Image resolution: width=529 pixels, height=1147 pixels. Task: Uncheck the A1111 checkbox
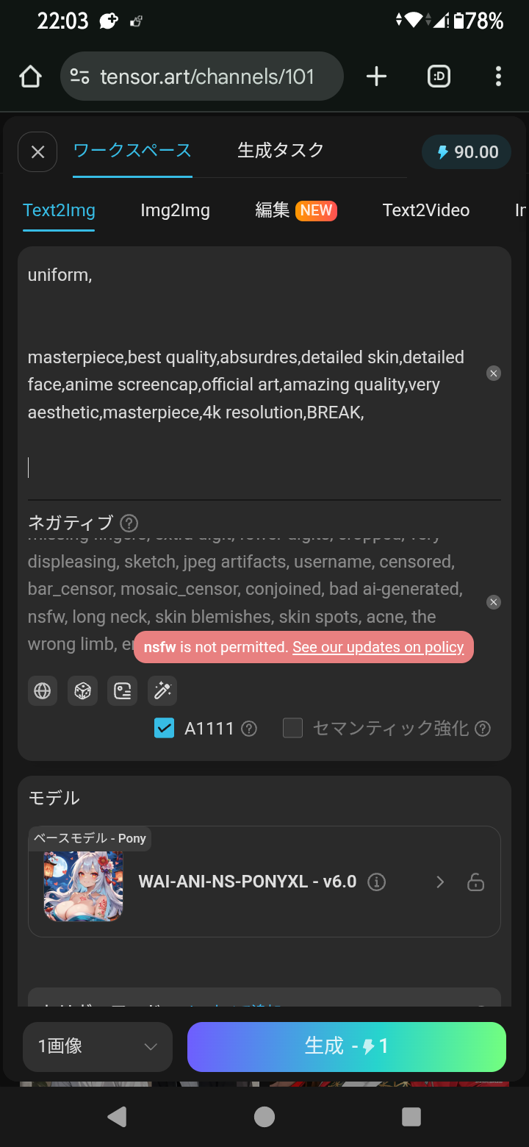165,728
